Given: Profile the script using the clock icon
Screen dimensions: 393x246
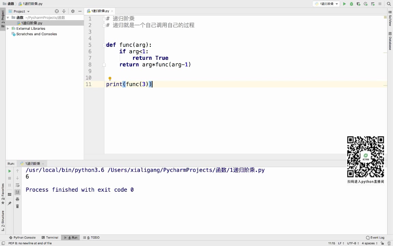Looking at the screenshot, I should click(365, 3).
